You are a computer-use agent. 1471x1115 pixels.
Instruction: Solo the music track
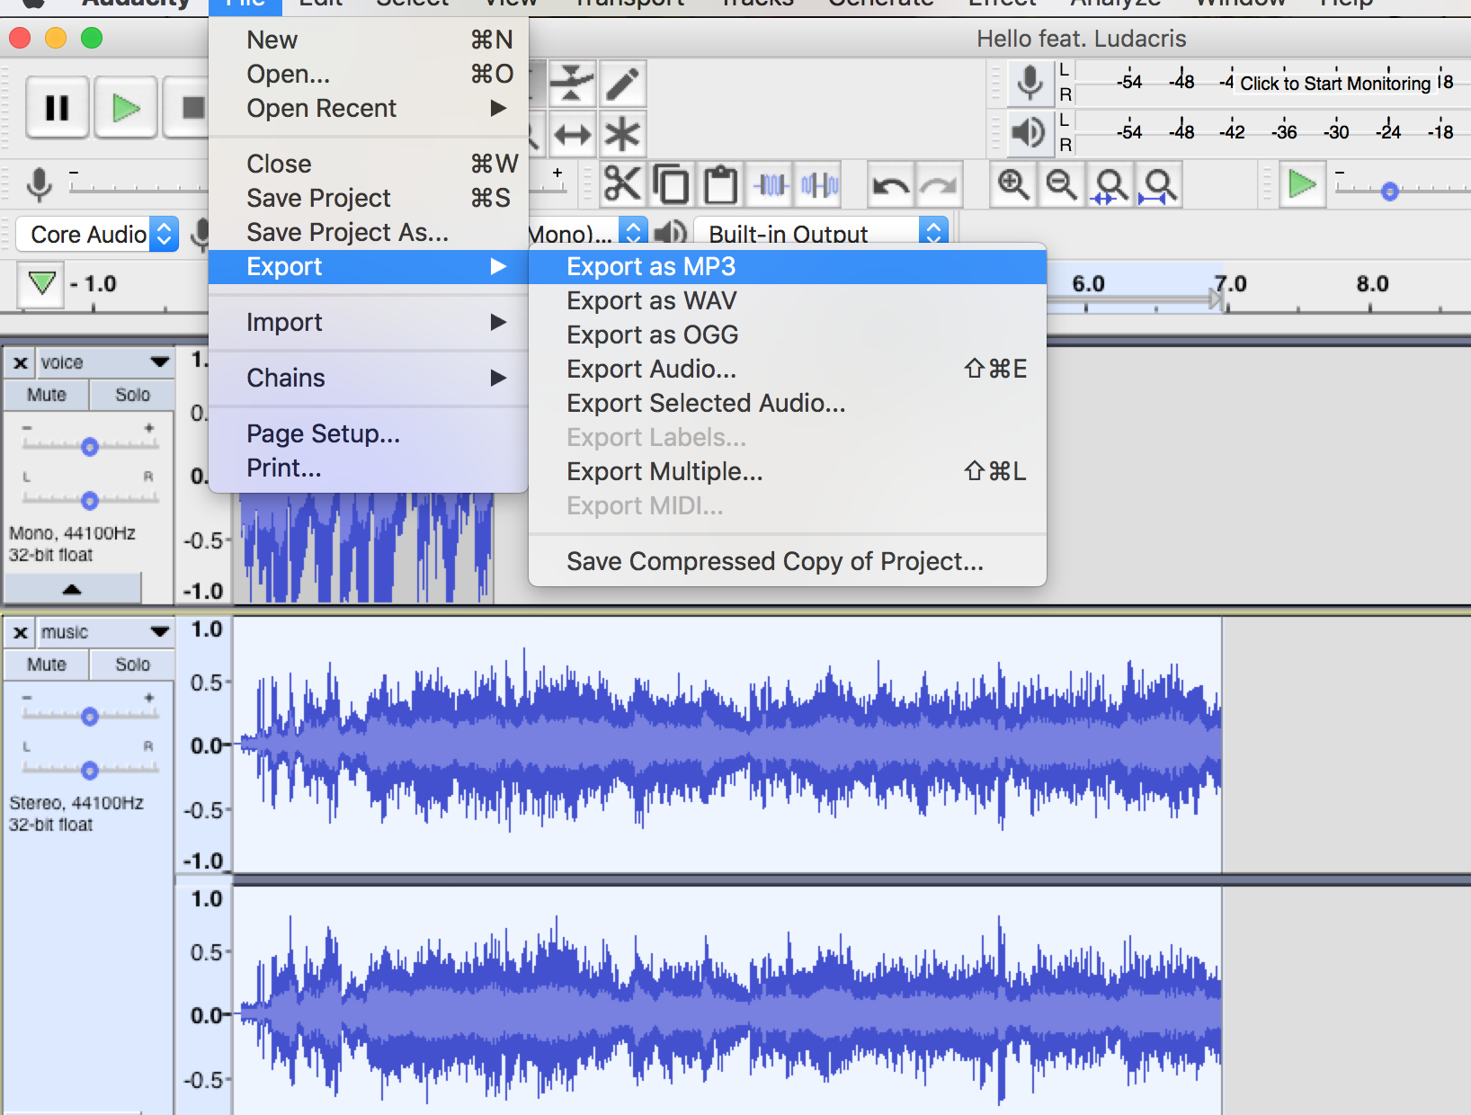tap(132, 665)
